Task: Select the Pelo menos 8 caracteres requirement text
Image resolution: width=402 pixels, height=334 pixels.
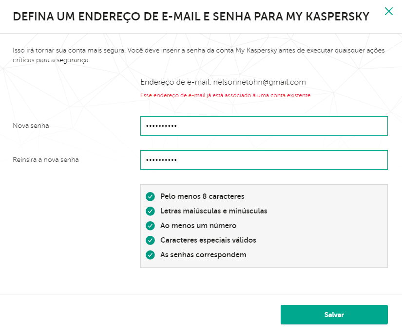Action: 202,196
